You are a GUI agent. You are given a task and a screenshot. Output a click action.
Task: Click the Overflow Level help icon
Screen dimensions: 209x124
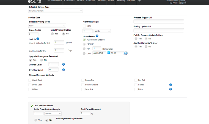click(x=64, y=70)
